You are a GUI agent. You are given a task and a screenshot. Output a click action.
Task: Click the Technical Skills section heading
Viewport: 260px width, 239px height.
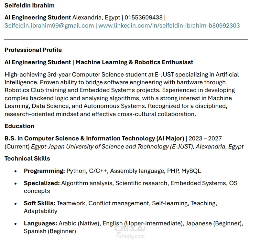tap(27, 159)
